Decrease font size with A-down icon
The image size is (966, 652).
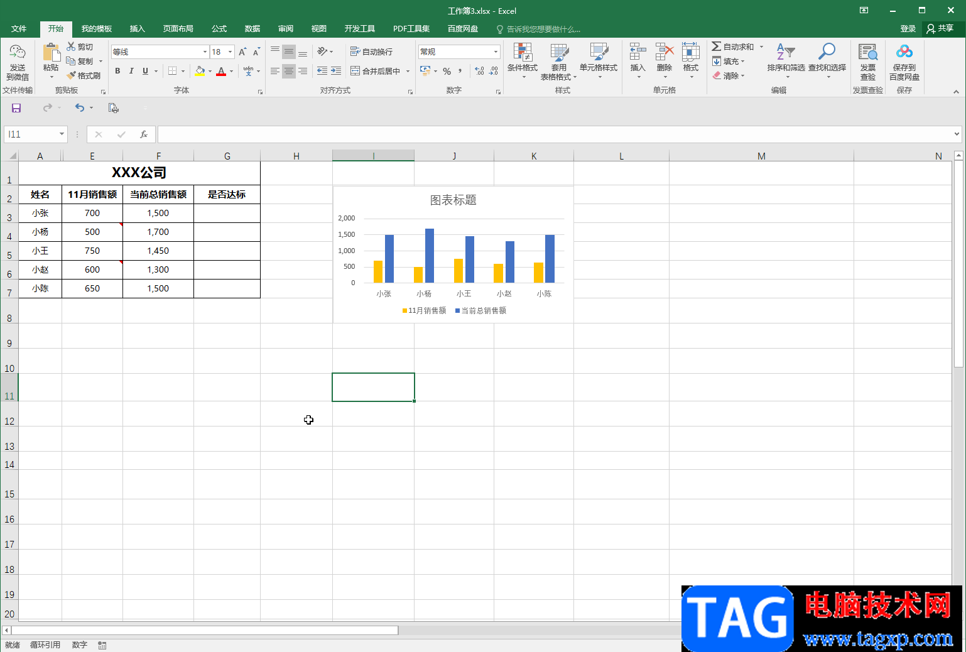click(x=256, y=52)
